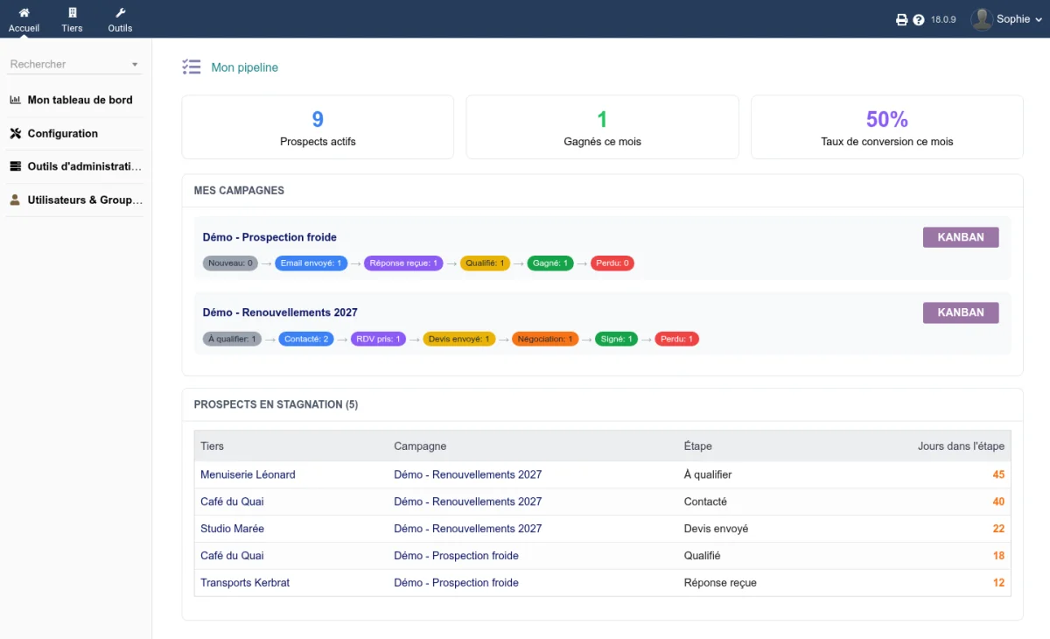The height and width of the screenshot is (639, 1050).
Task: Click the Perdu: 1 stage badge
Action: pyautogui.click(x=676, y=339)
